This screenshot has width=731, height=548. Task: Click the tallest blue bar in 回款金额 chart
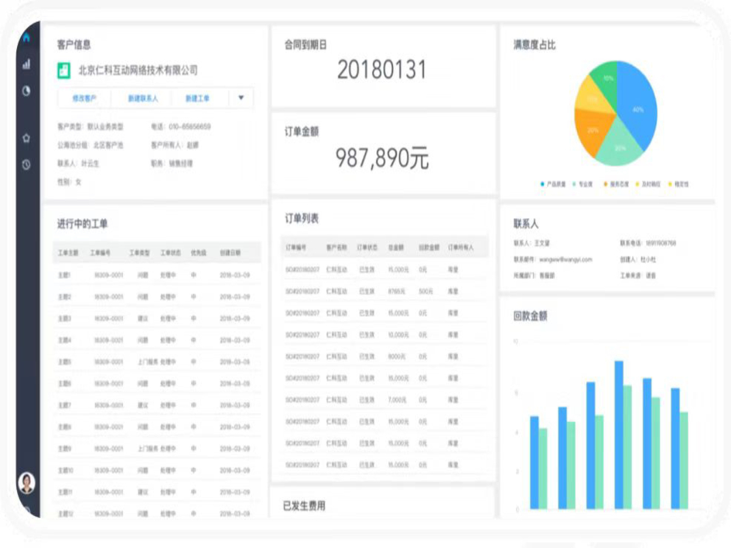619,435
